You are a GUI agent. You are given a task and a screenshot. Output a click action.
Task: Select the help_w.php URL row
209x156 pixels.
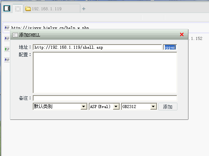point(106,28)
